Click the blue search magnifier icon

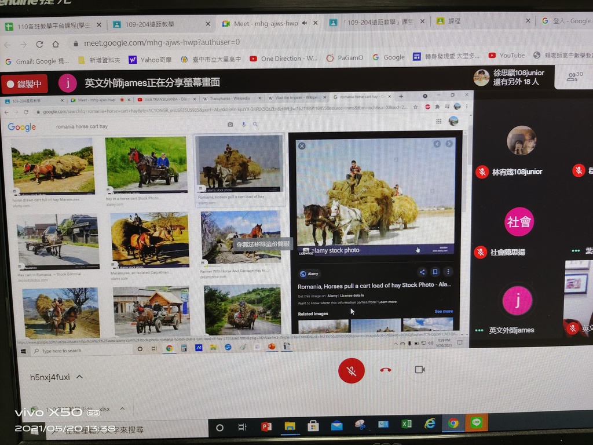click(x=255, y=124)
